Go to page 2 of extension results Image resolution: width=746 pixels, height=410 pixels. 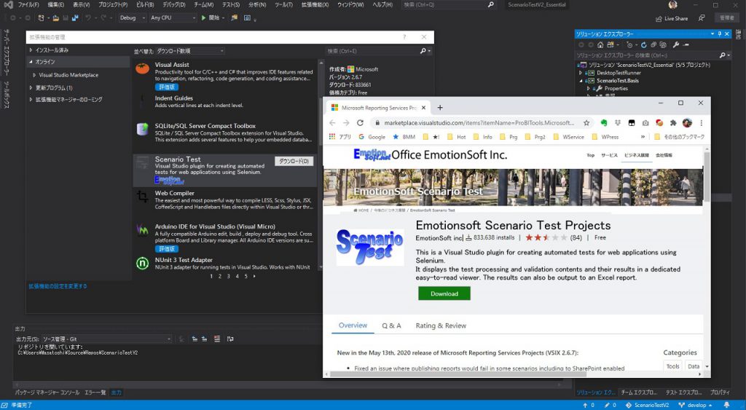[220, 276]
